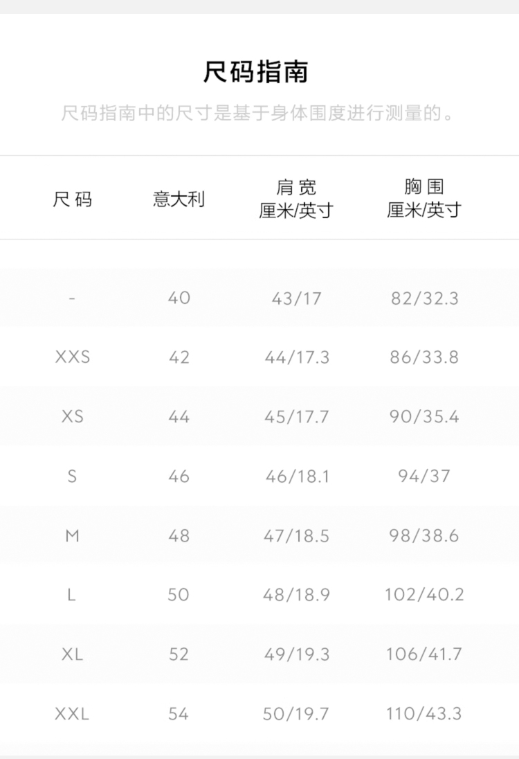Click the size guide description subtitle
Screen dimensions: 519x759
[259, 113]
